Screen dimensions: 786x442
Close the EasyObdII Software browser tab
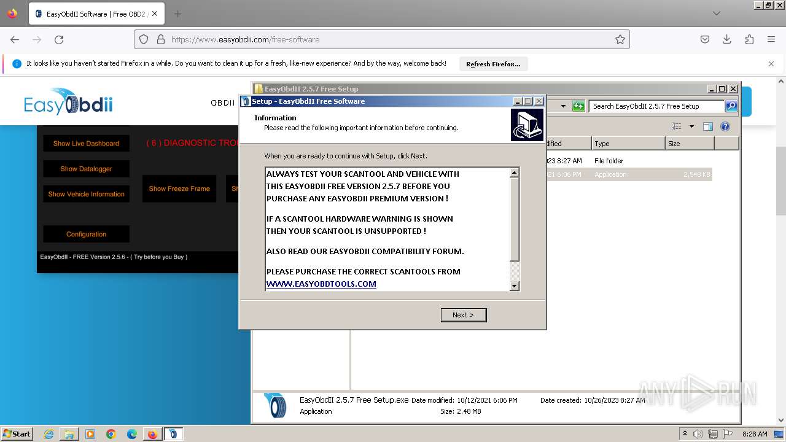155,14
